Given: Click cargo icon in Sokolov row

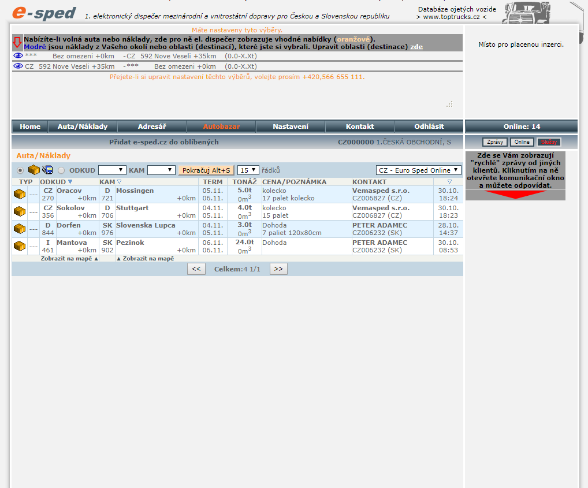Looking at the screenshot, I should [x=20, y=211].
